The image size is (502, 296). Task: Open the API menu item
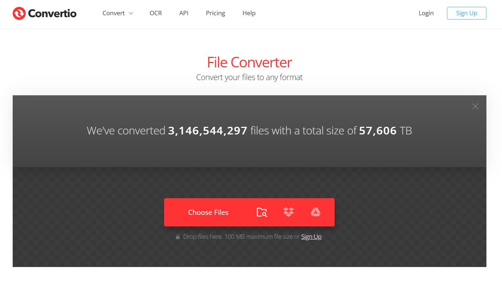(184, 13)
